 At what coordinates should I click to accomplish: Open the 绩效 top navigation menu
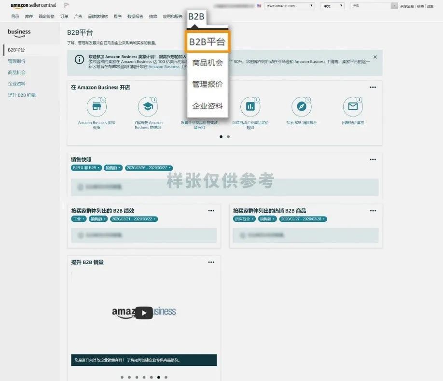(153, 16)
